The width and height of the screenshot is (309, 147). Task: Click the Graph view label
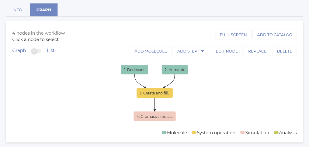coord(19,50)
